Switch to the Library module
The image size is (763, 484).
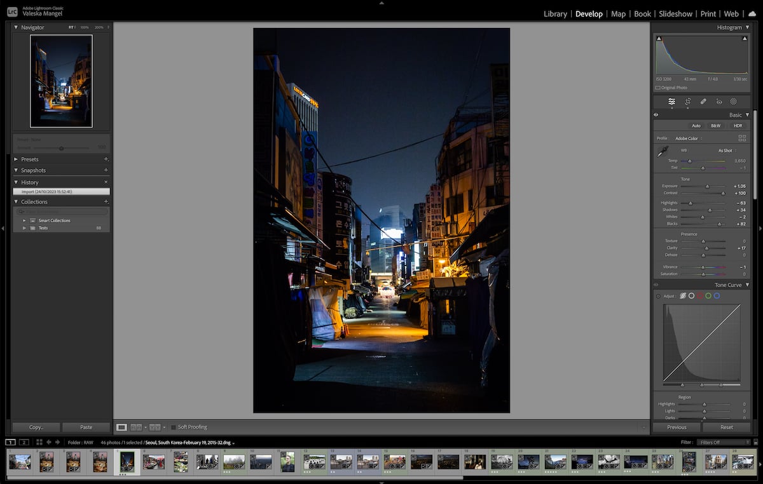pos(555,13)
